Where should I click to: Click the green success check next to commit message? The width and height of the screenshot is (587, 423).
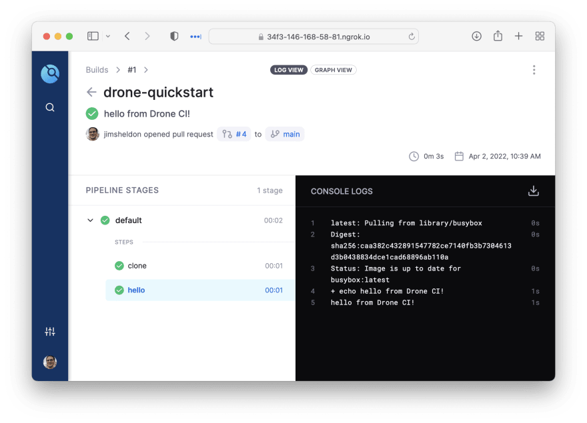pyautogui.click(x=92, y=113)
